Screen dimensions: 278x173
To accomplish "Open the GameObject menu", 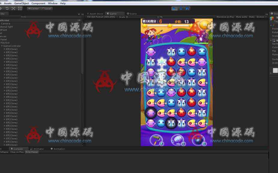I will [x=21, y=3].
